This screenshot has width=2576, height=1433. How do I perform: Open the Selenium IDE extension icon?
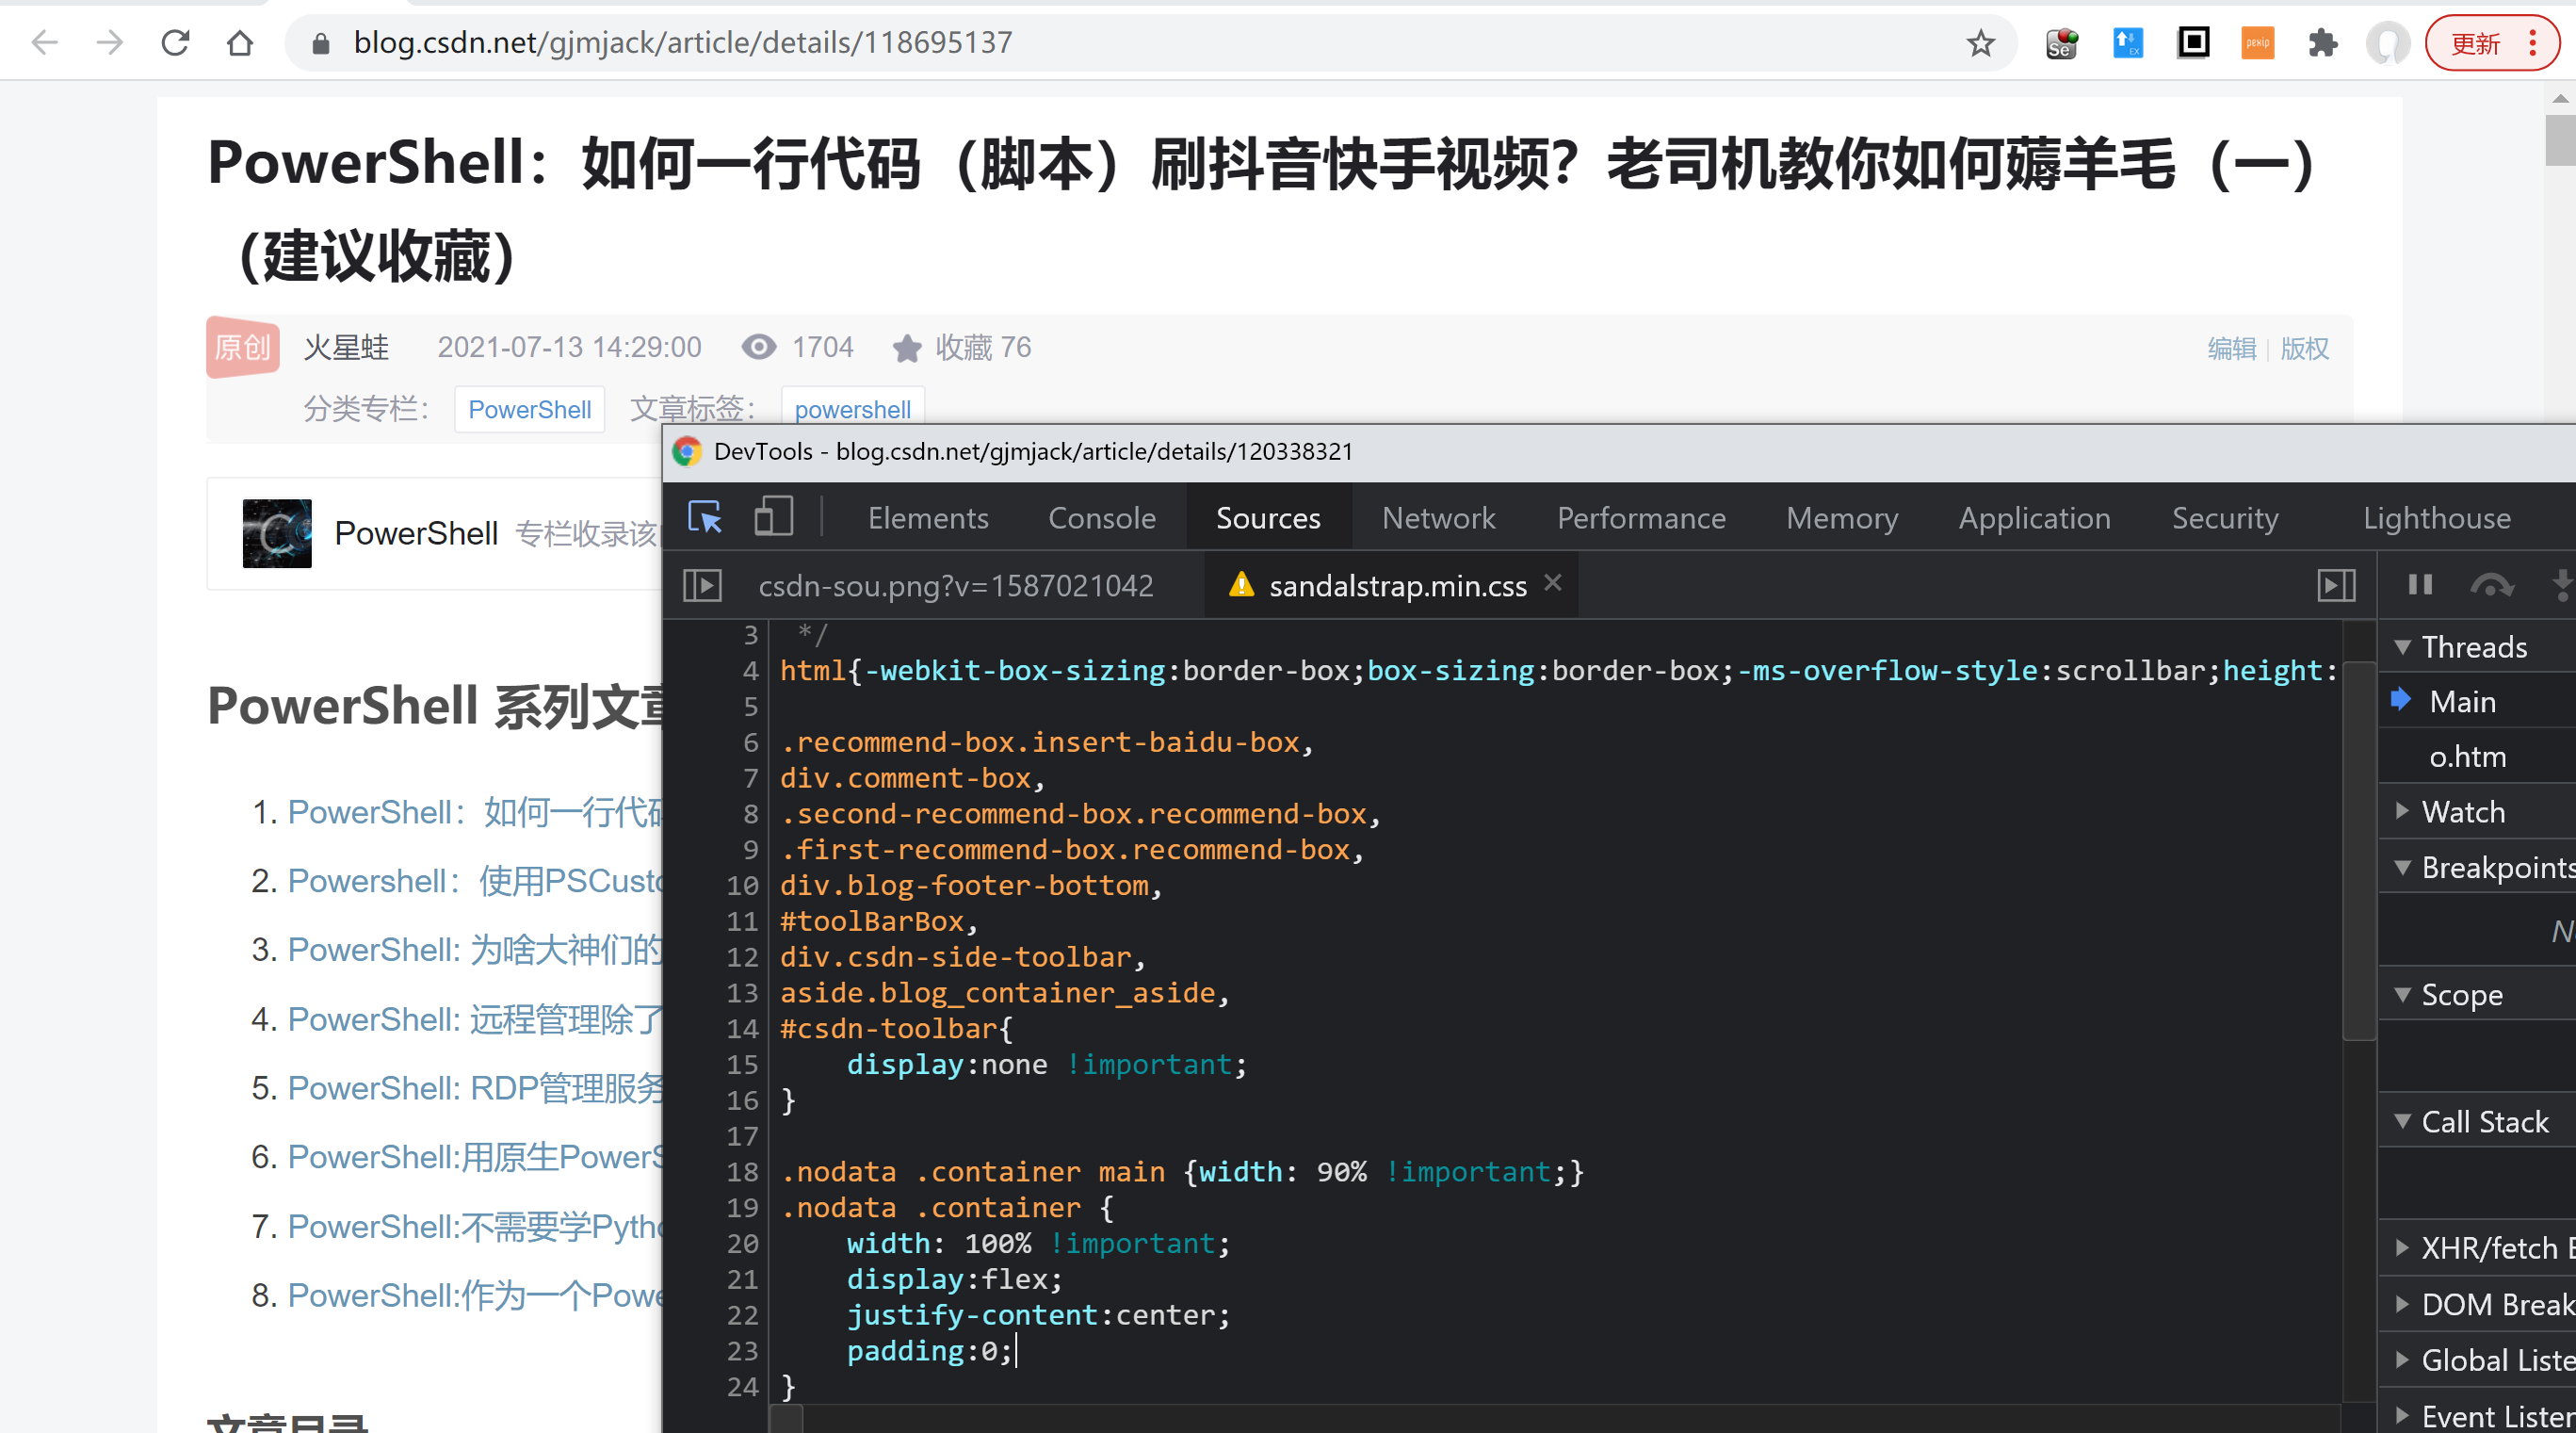point(2062,43)
